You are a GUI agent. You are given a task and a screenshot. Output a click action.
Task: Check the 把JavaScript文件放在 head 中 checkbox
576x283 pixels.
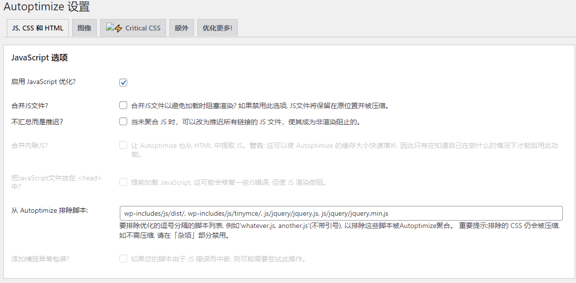123,182
